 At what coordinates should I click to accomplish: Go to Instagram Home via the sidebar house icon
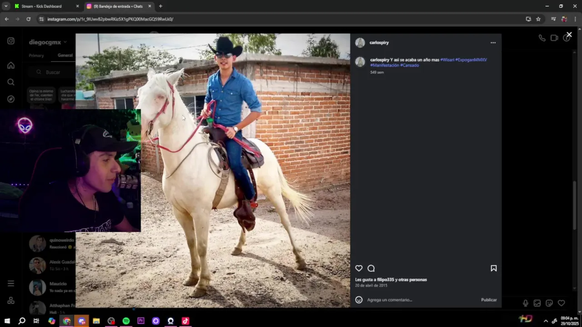pyautogui.click(x=11, y=65)
